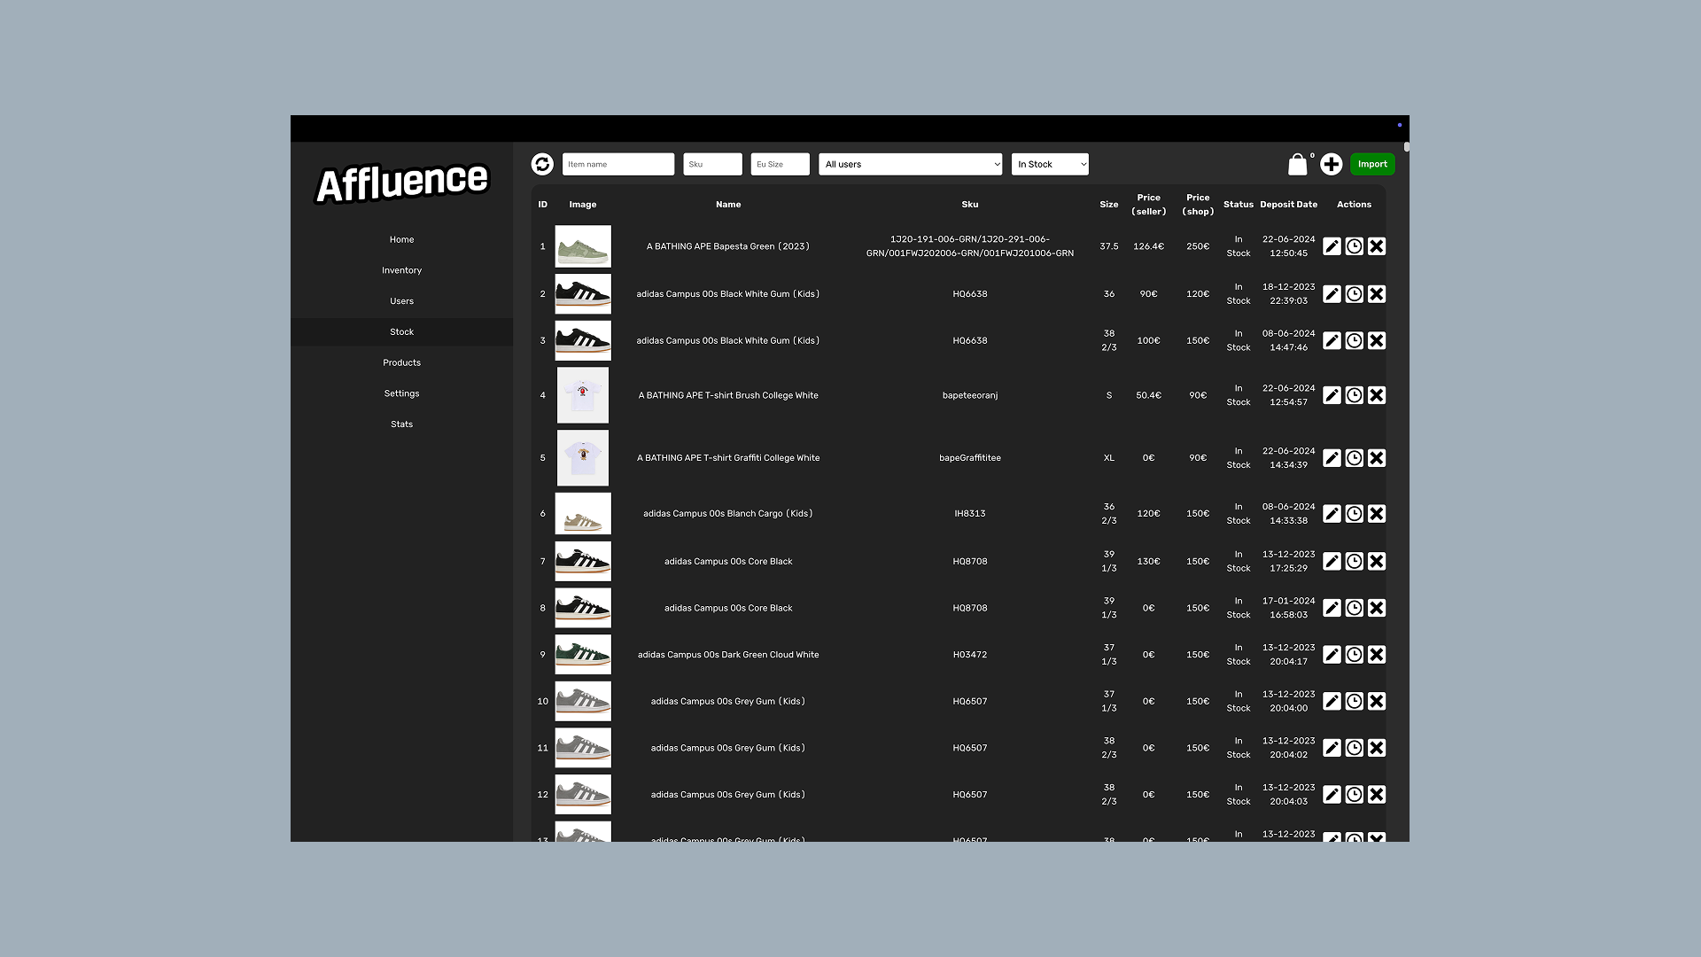The height and width of the screenshot is (957, 1701).
Task: Open history for Campus 00s Blanch Cargo
Action: pos(1354,514)
